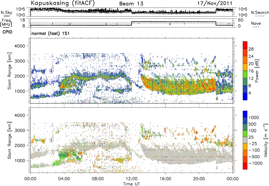Click the grey −25 to 25 Velocity colorbar segment
The image size is (269, 186).
click(x=245, y=140)
